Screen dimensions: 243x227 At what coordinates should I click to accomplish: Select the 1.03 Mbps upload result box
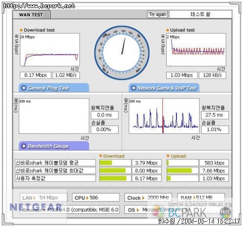coord(182,75)
